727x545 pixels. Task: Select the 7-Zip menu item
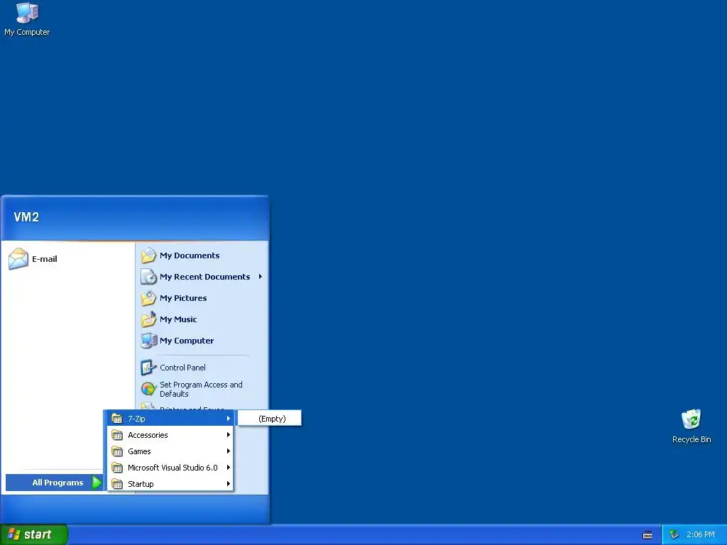pyautogui.click(x=170, y=419)
